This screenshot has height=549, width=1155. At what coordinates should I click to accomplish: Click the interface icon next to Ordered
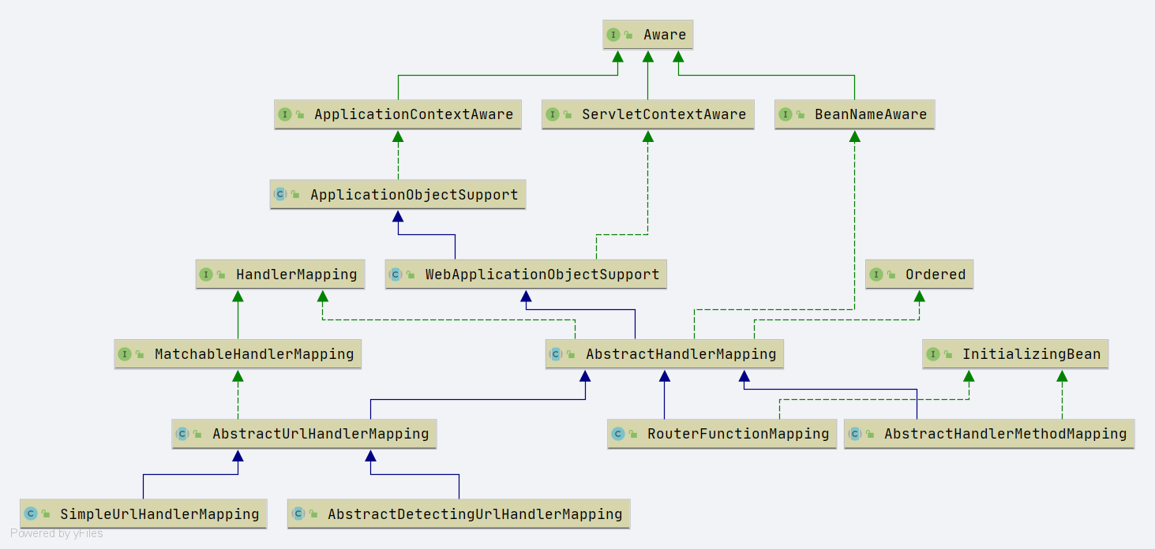pyautogui.click(x=876, y=274)
